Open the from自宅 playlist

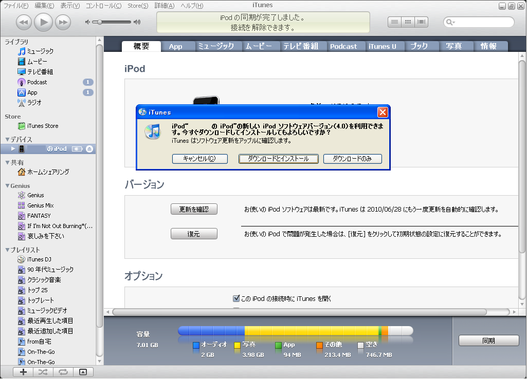(34, 342)
